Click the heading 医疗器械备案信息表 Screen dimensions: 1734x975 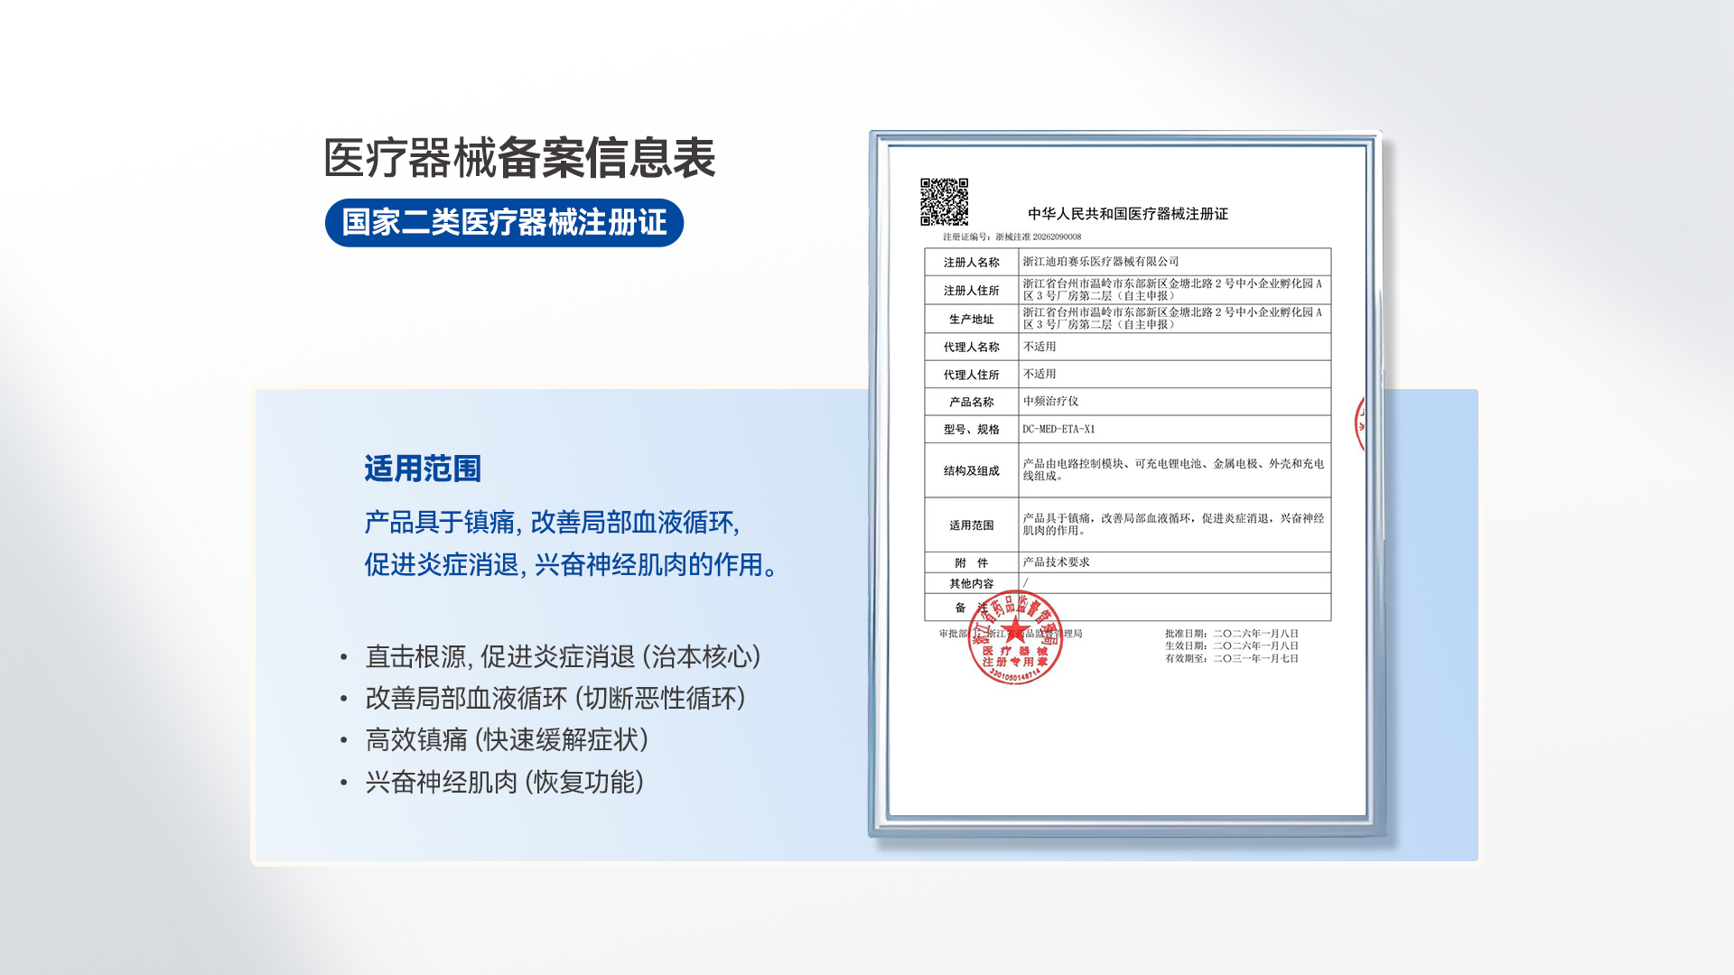point(519,158)
